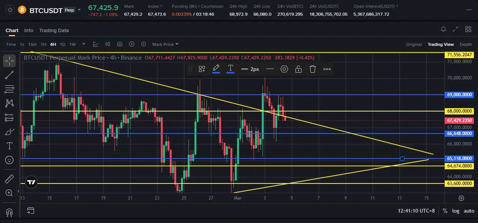This screenshot has height=223, width=478.
Task: Open price alert bell icon
Action: 443,29
